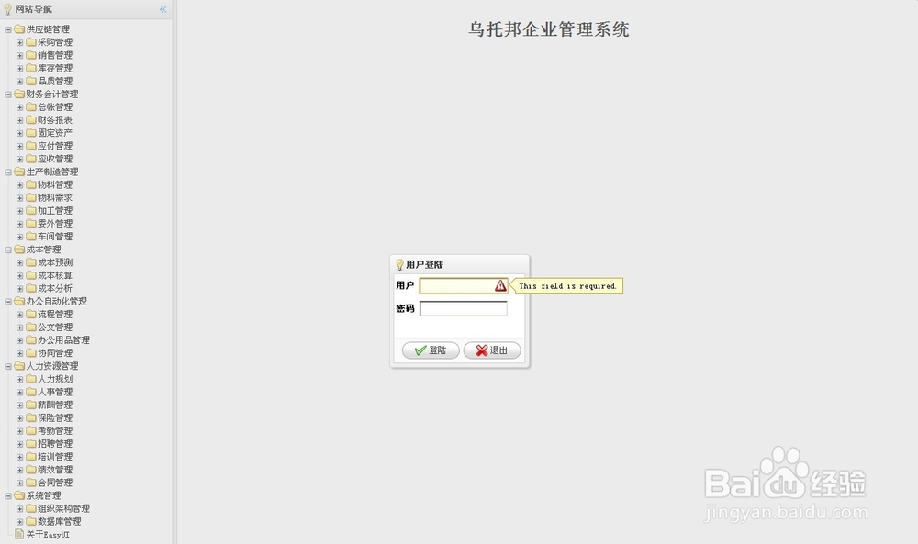Click the 网站导航 panel header icon

coord(9,8)
